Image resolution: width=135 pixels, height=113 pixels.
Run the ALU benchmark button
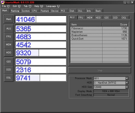(9, 28)
